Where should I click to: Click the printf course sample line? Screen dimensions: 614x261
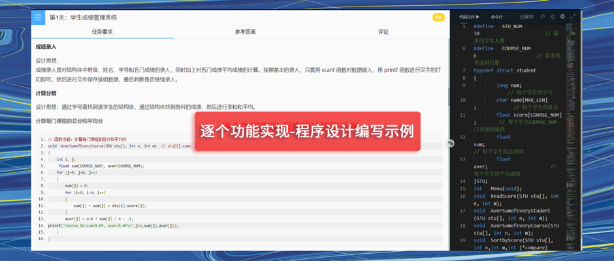[x=113, y=226]
